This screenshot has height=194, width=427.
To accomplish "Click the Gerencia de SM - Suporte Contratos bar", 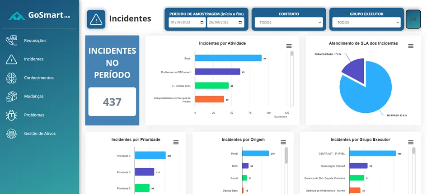I will [x=357, y=178].
